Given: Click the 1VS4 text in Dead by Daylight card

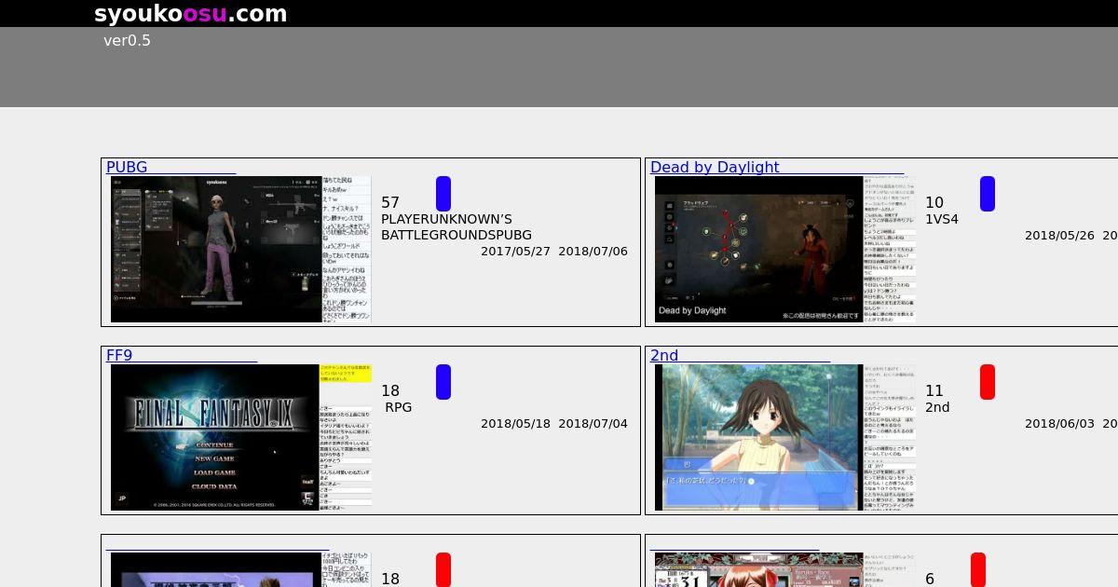Looking at the screenshot, I should pyautogui.click(x=942, y=219).
